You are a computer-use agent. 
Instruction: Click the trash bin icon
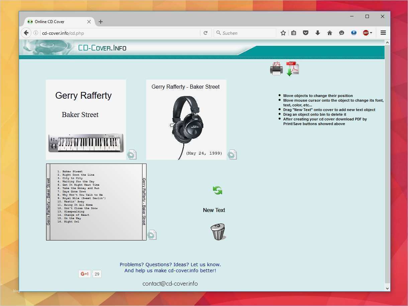coord(218,232)
